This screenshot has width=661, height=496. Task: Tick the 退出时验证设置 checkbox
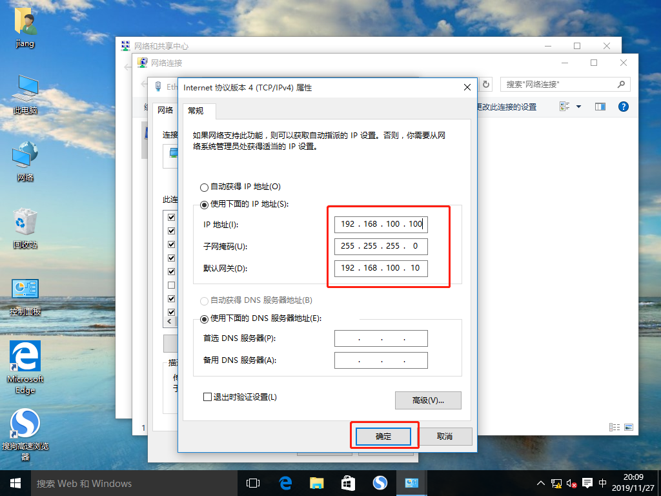coord(207,397)
